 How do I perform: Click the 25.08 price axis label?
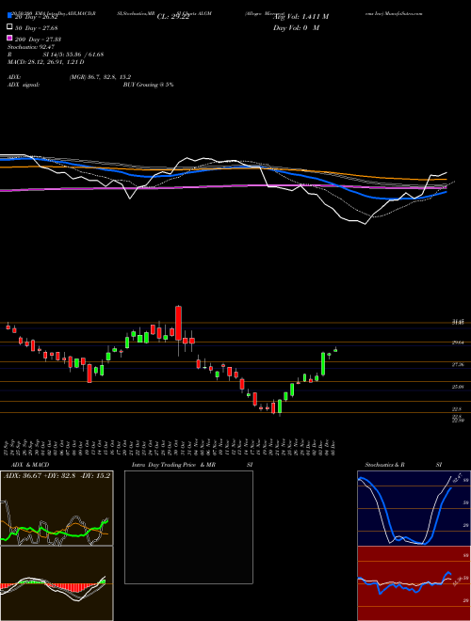pyautogui.click(x=458, y=387)
